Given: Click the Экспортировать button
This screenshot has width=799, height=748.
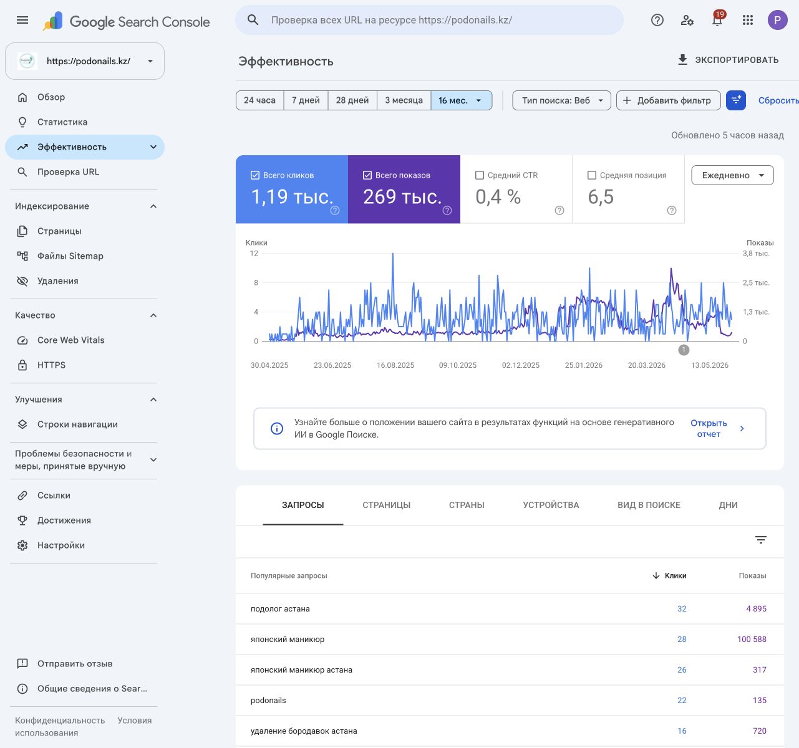Looking at the screenshot, I should (728, 60).
